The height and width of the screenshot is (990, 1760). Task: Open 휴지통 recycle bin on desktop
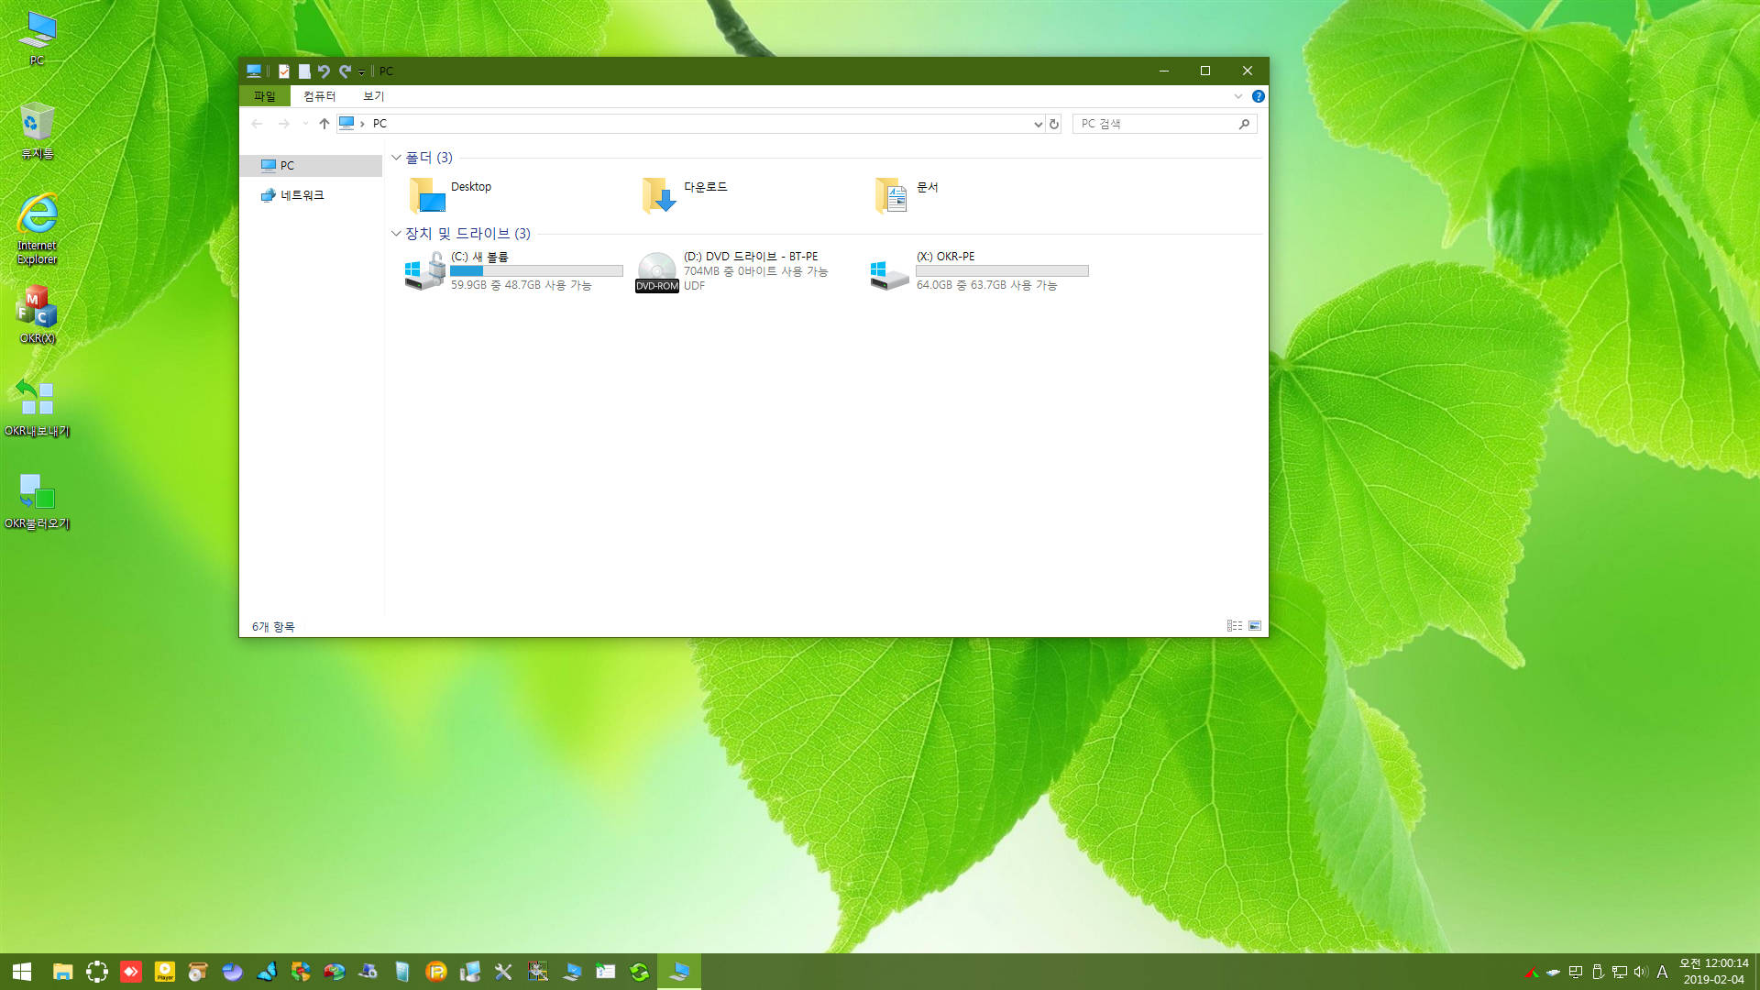pyautogui.click(x=37, y=131)
